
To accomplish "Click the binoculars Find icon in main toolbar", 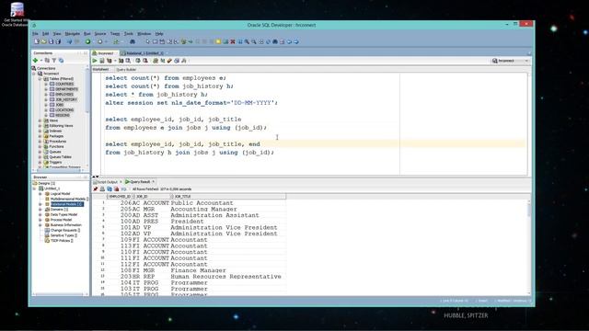I will pos(133,41).
